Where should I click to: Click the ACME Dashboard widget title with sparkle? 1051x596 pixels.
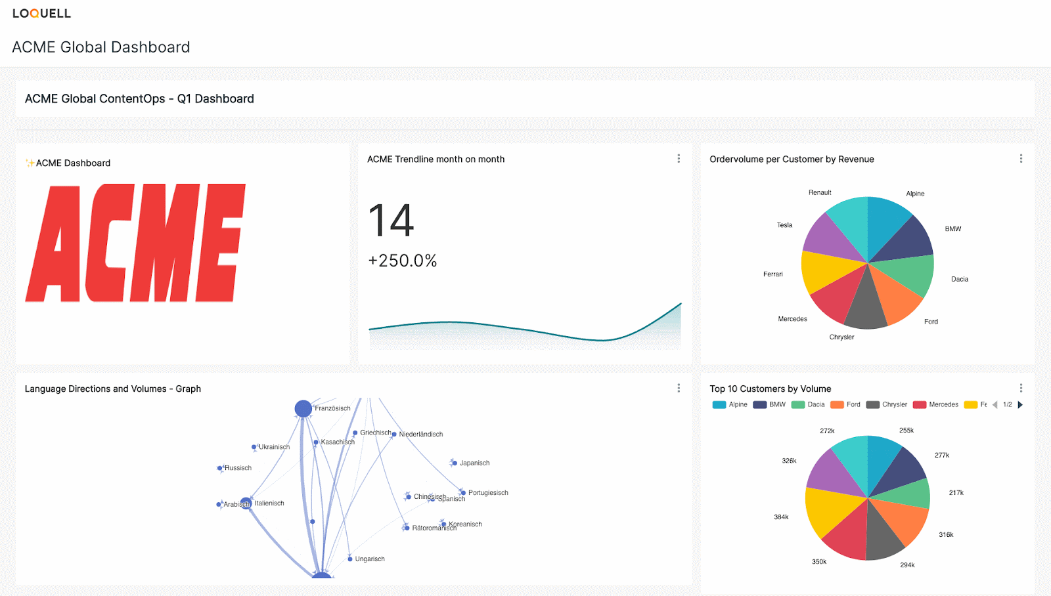(68, 163)
